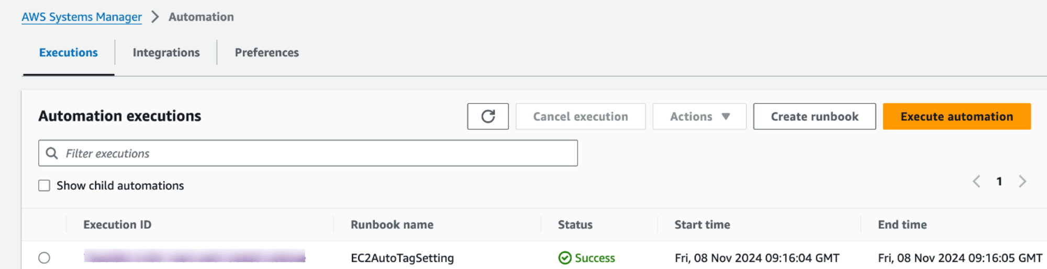Image resolution: width=1047 pixels, height=269 pixels.
Task: Click page number 1 in pagination
Action: [x=999, y=181]
